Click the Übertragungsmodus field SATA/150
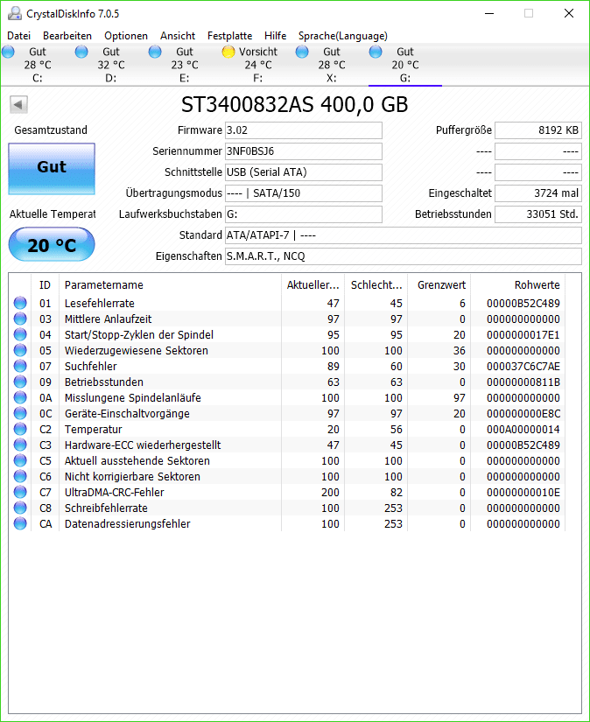 [x=304, y=193]
